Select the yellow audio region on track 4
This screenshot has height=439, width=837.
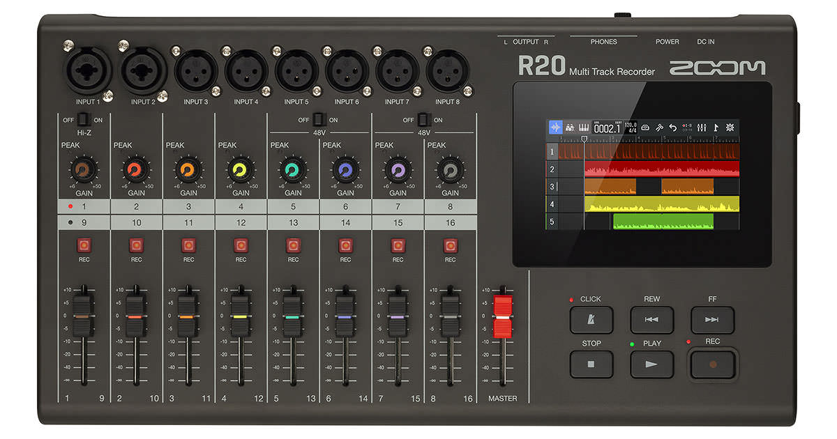(661, 204)
